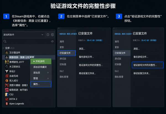This screenshot has height=114, width=166.
Task: Choose 添加至收藏夹 in the context menu
Action: pyautogui.click(x=40, y=67)
